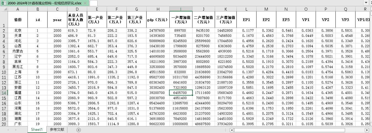Click 山西 VP3 value 0.3871
The height and width of the screenshot is (133, 372).
(x=345, y=46)
